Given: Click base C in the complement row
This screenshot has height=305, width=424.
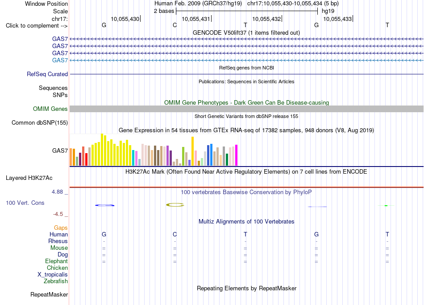Looking at the screenshot, I should (x=175, y=25).
